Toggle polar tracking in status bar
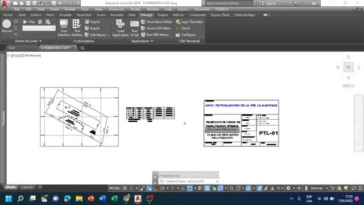This screenshot has height=205, width=364. point(162,188)
